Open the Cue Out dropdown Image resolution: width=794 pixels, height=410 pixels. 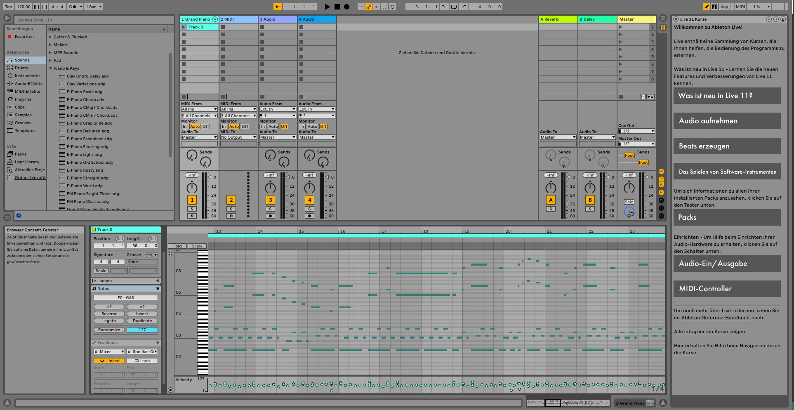(636, 131)
